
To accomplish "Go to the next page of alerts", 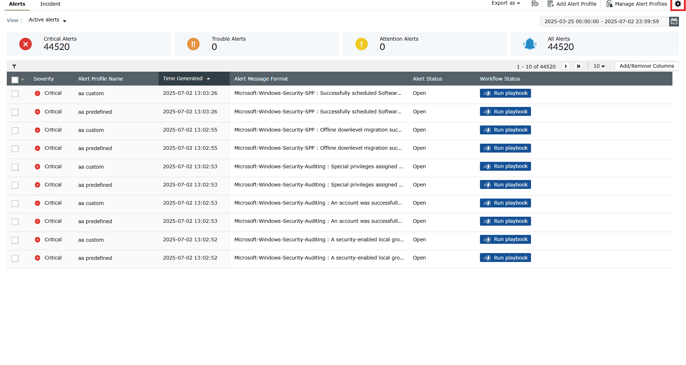I will tap(566, 66).
